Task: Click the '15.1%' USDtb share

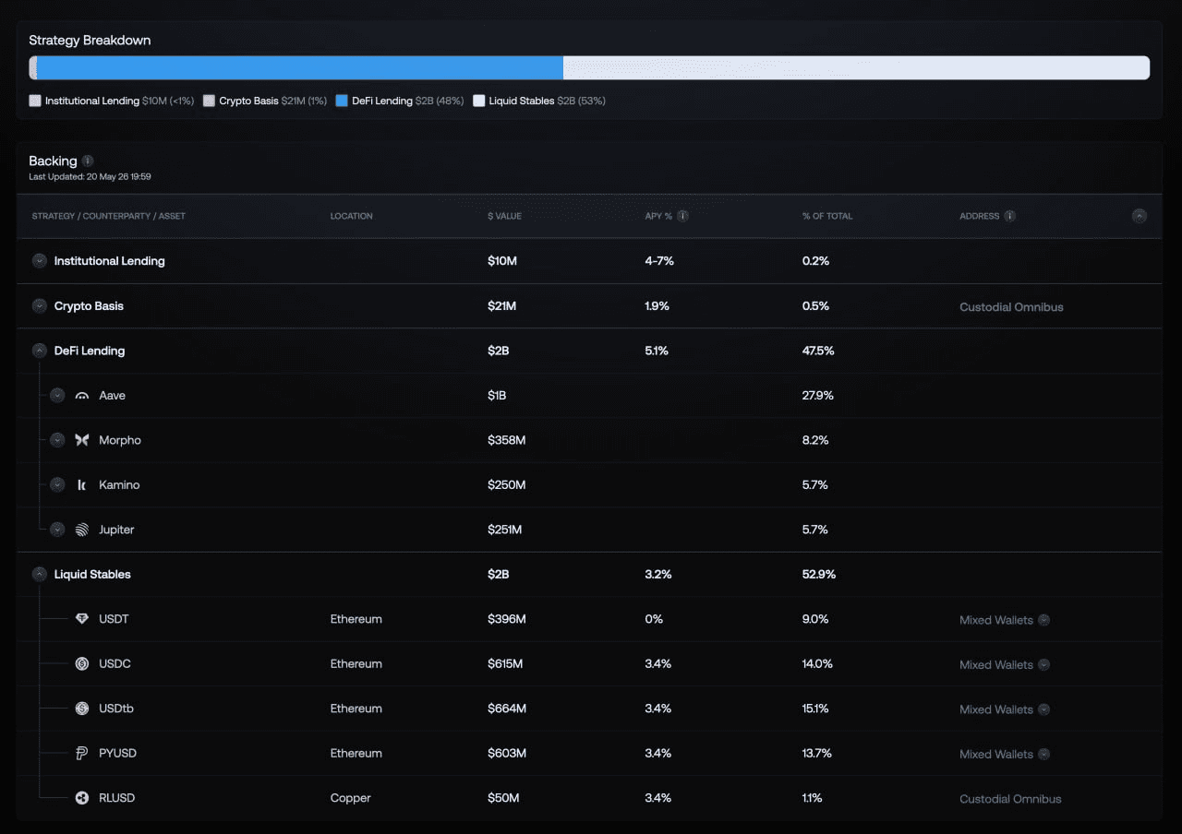Action: coord(815,709)
